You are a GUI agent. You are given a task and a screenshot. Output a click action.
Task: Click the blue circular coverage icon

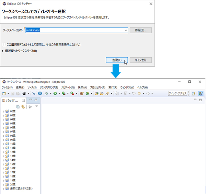pyautogui.click(x=40, y=93)
